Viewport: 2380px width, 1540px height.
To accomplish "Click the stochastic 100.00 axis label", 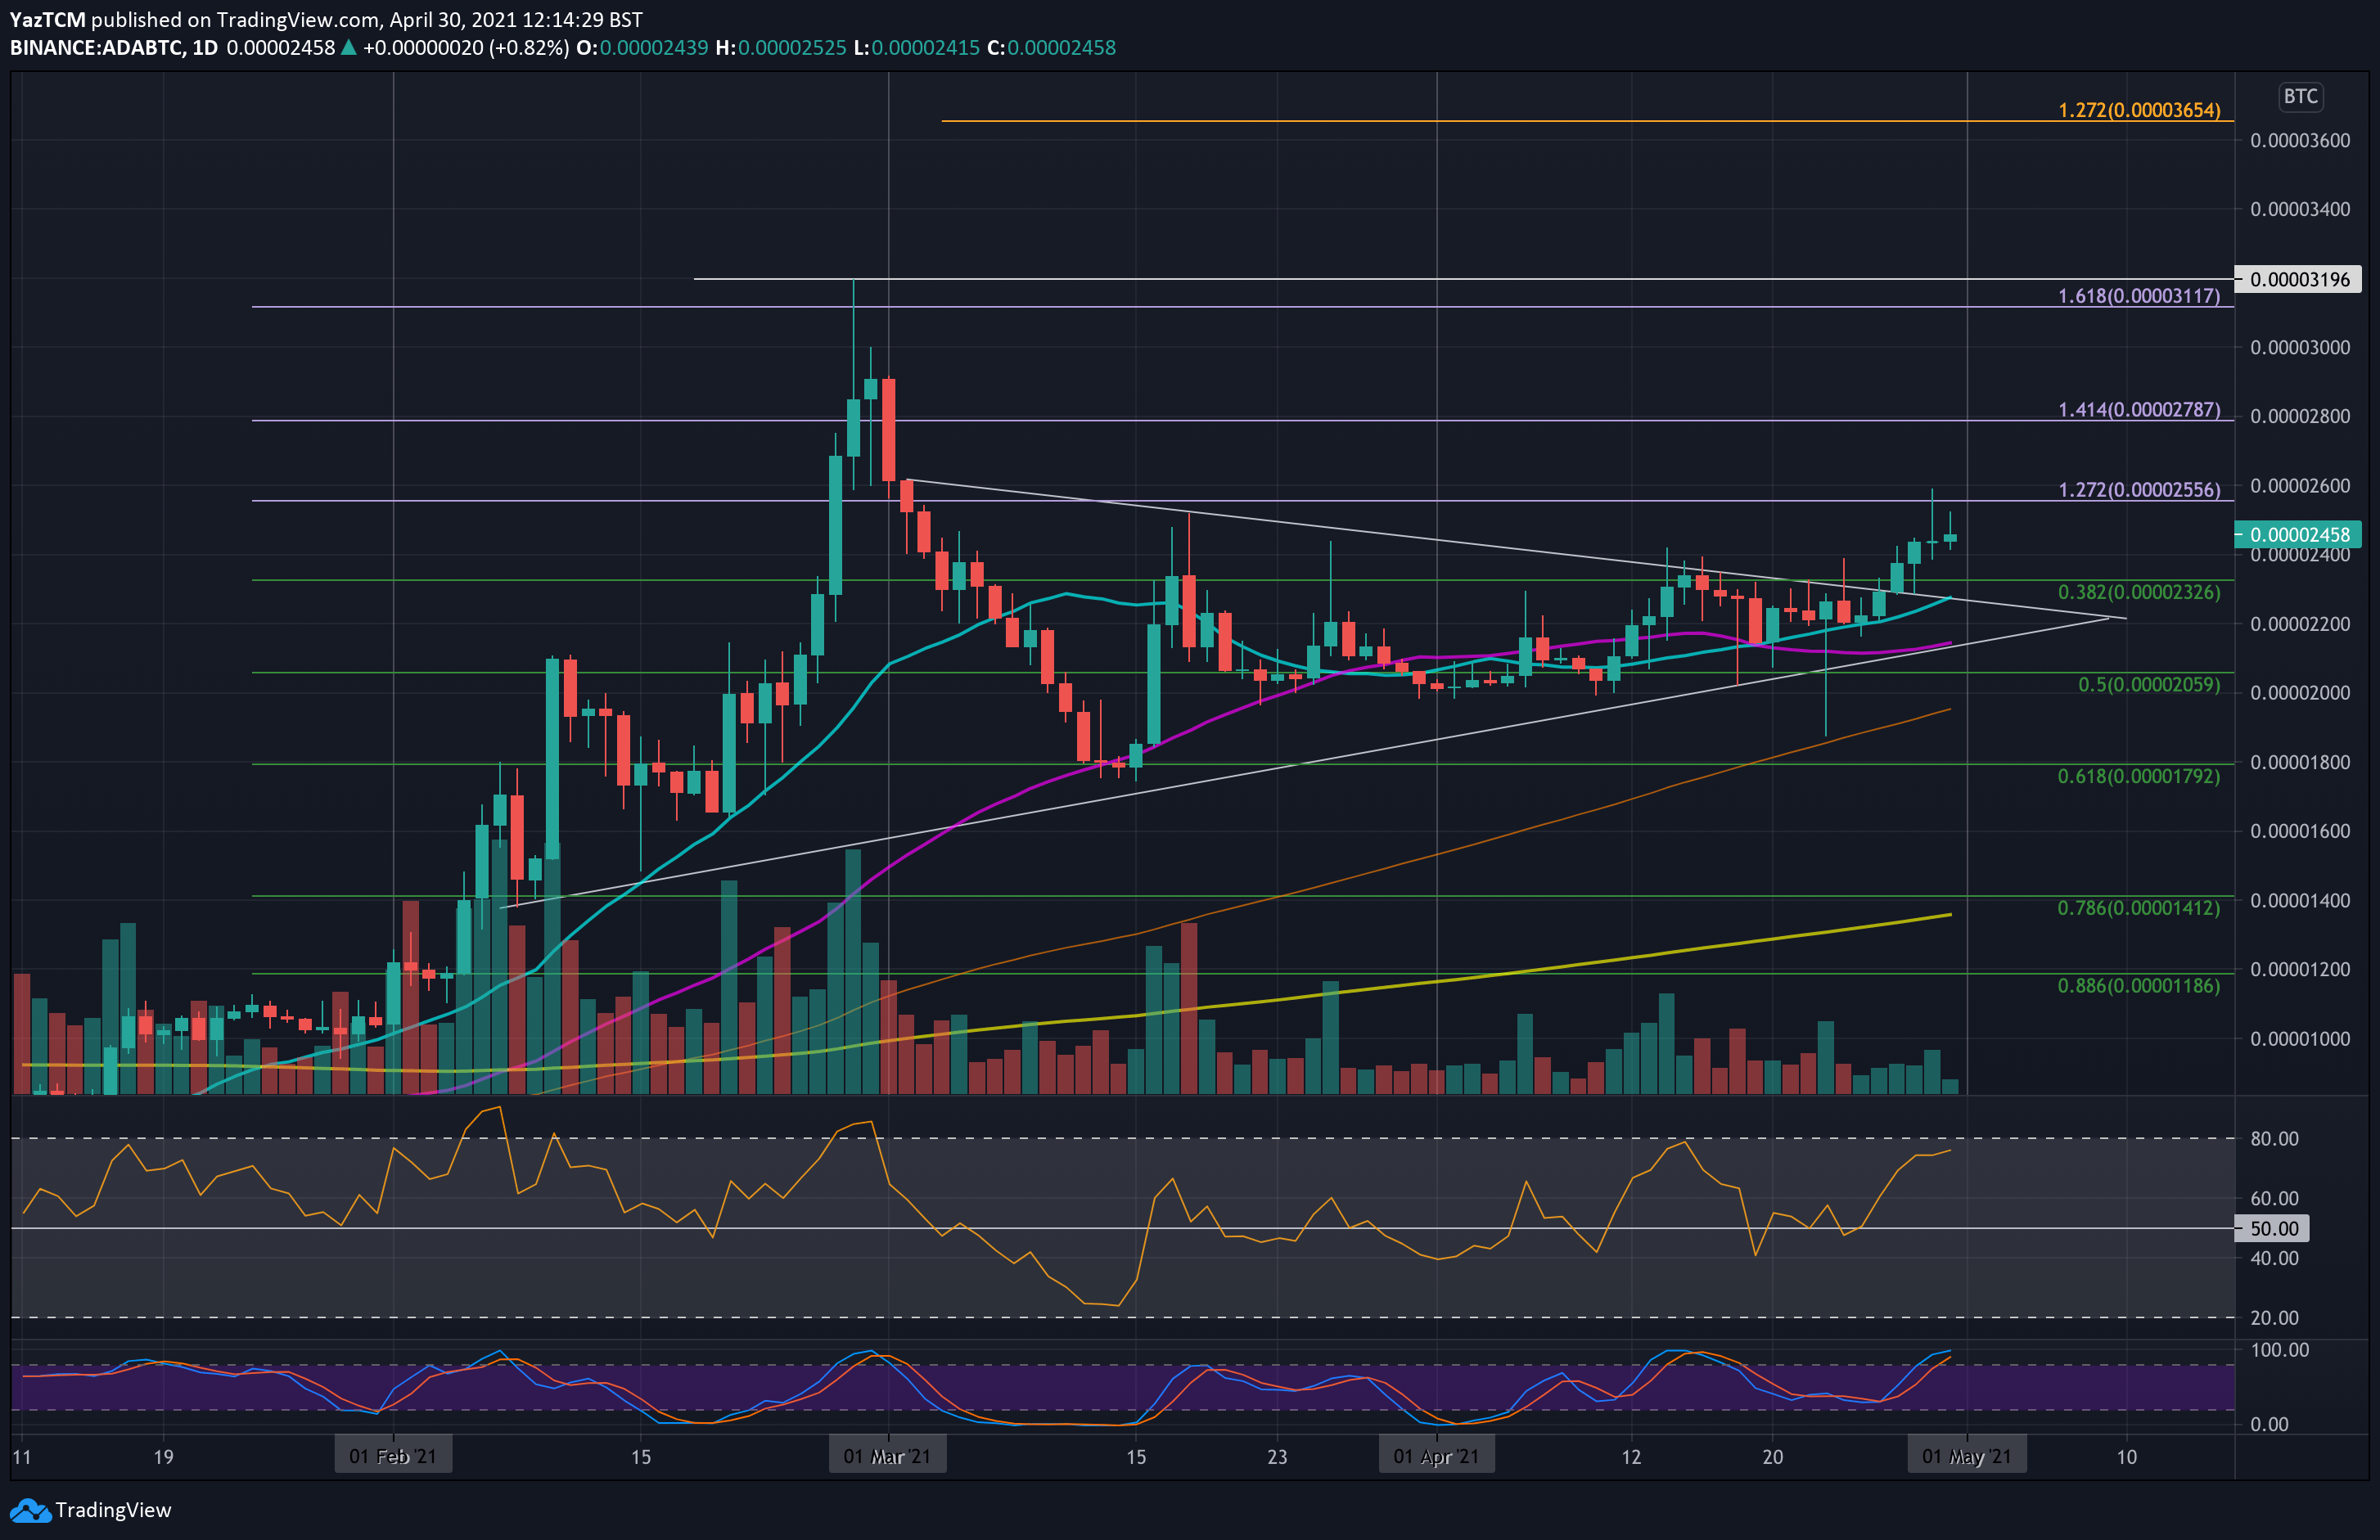I will pos(2279,1350).
